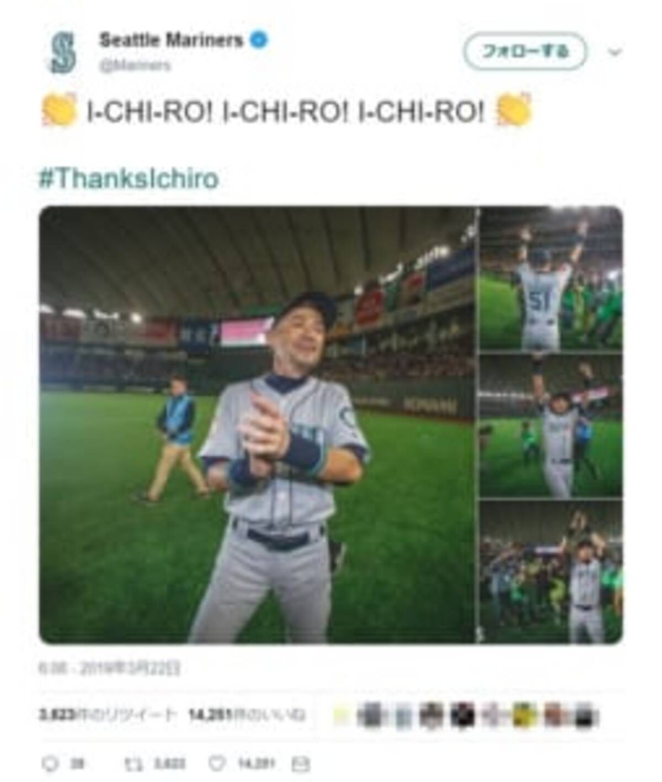
Task: Open the bottom right crowd photo
Action: [x=551, y=572]
